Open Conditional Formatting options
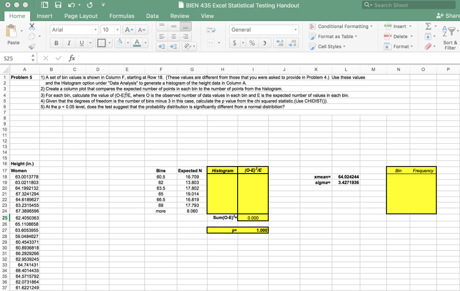 [x=344, y=26]
